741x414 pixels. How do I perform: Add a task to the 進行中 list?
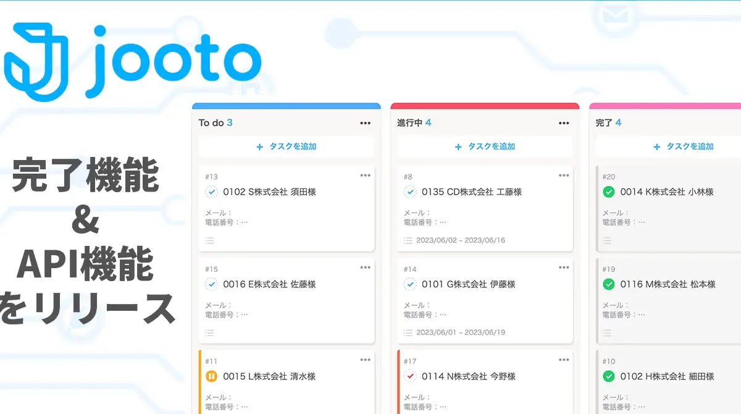click(x=485, y=147)
